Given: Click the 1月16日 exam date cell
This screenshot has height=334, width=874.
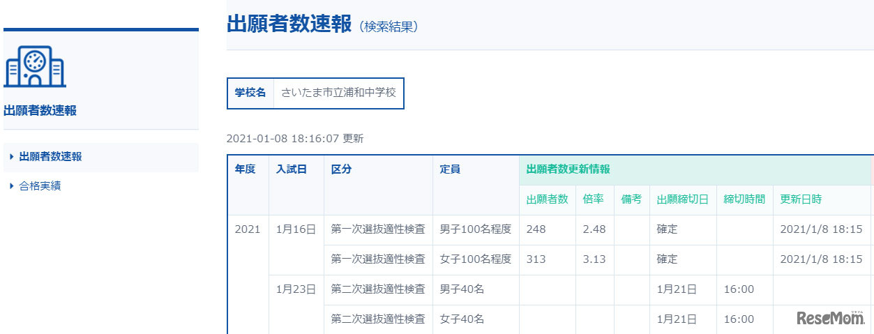Looking at the screenshot, I should point(296,229).
